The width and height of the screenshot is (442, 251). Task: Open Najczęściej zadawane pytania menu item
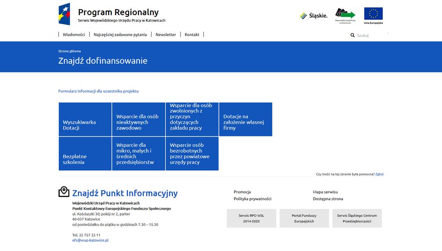[120, 35]
